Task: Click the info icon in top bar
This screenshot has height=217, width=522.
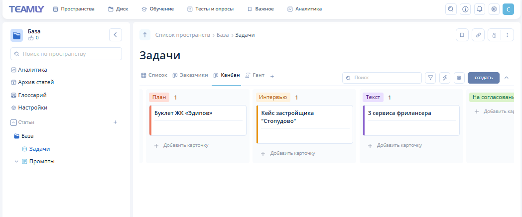Action: pyautogui.click(x=465, y=9)
